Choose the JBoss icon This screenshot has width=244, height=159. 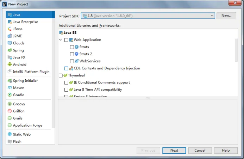[10, 29]
